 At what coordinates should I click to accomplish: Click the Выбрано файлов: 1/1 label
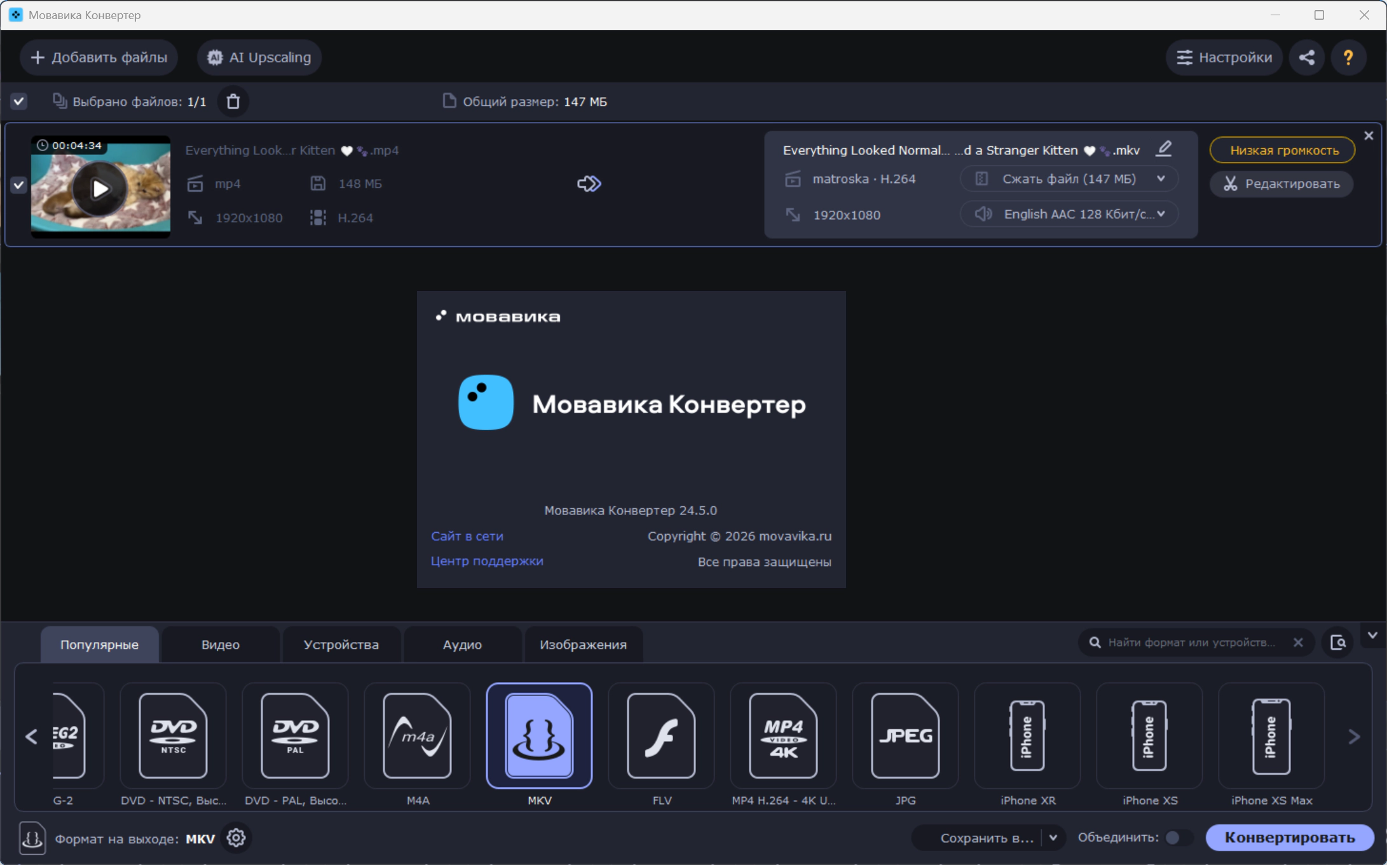[x=139, y=102]
